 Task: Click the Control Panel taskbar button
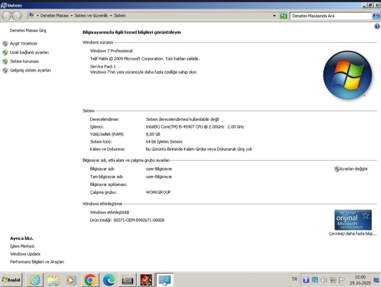165,280
